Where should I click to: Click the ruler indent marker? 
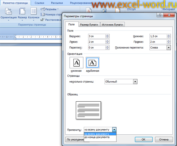click(15, 37)
